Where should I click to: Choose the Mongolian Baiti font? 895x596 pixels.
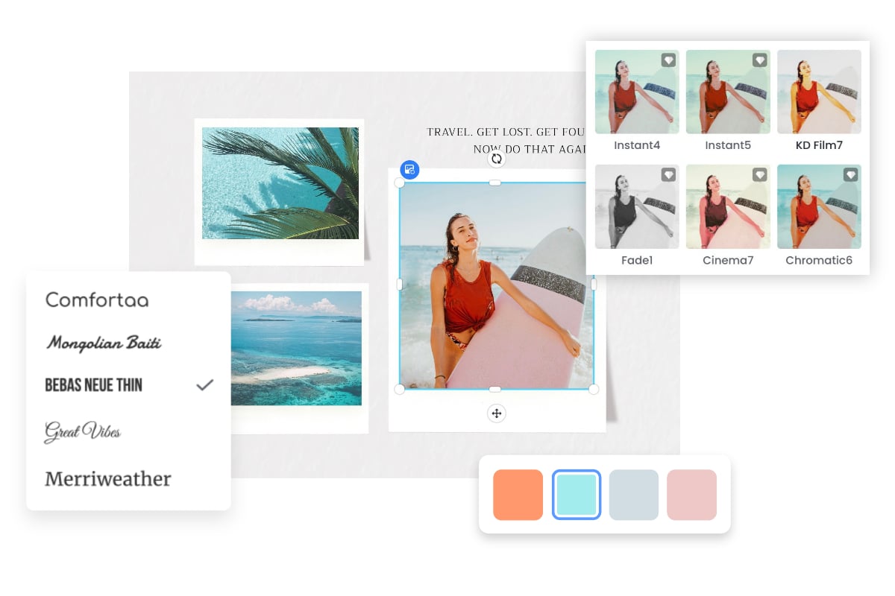click(x=104, y=343)
